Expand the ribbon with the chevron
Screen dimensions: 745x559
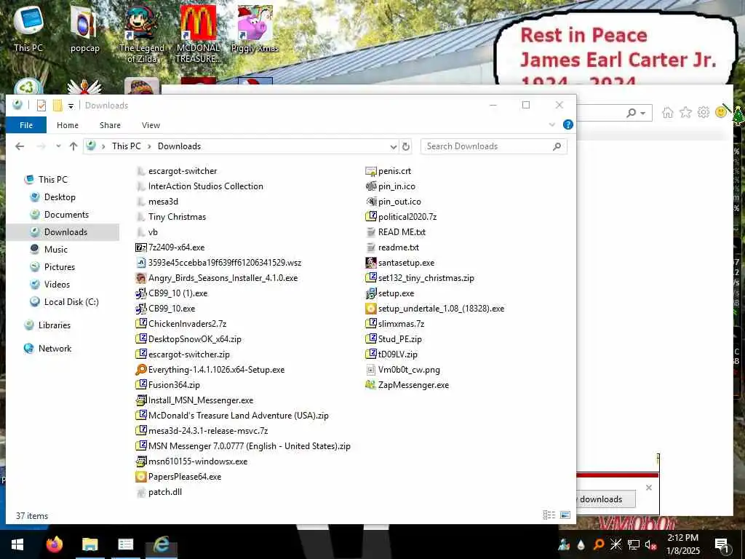tap(552, 124)
